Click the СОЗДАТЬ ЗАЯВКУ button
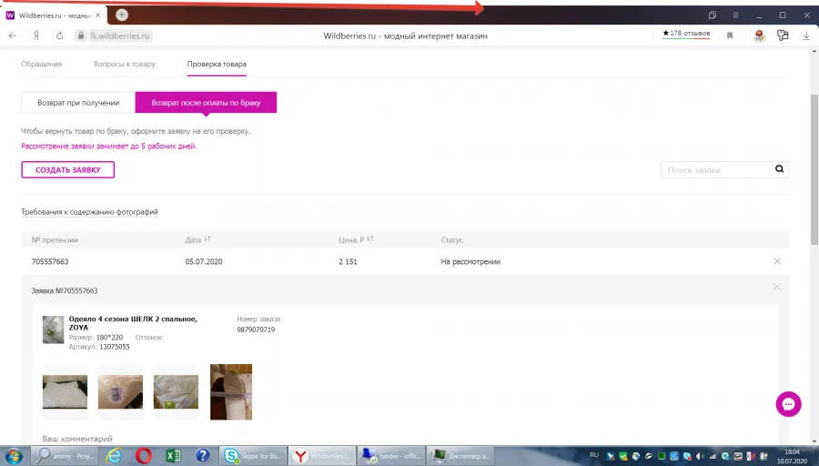 (68, 170)
